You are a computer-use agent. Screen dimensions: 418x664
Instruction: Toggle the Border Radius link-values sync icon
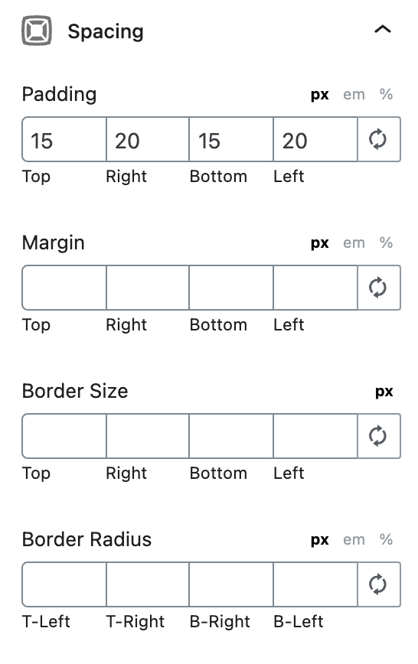click(379, 584)
